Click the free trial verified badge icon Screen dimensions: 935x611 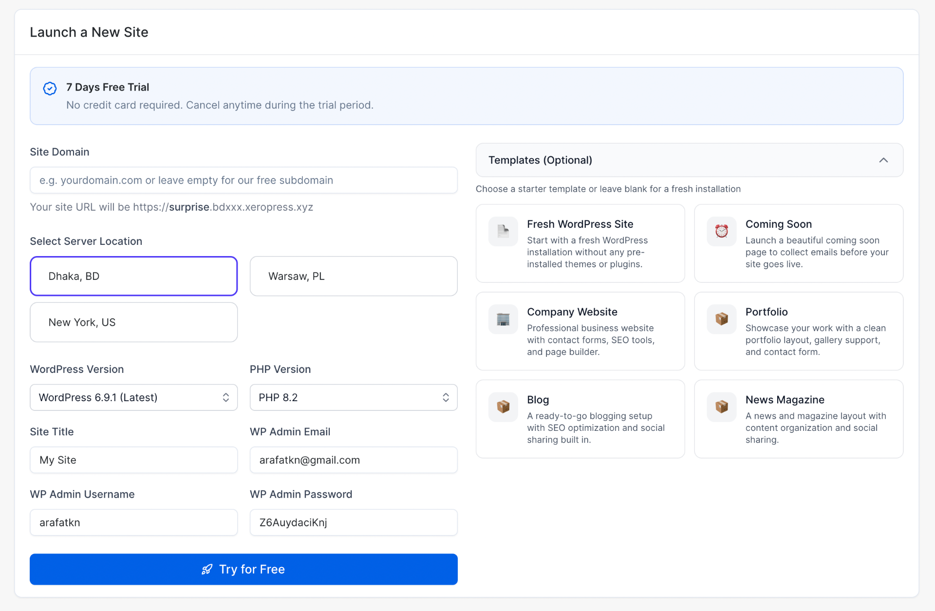[x=50, y=88]
